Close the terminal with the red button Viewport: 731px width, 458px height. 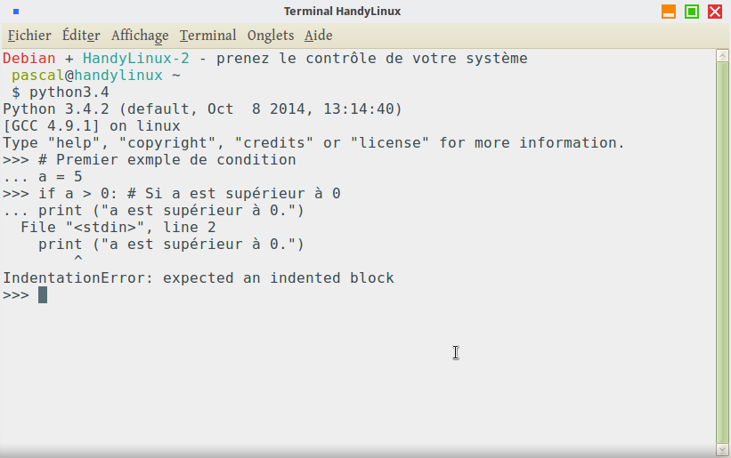pyautogui.click(x=714, y=12)
